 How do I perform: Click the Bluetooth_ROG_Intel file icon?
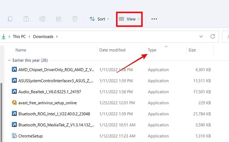(x=14, y=113)
